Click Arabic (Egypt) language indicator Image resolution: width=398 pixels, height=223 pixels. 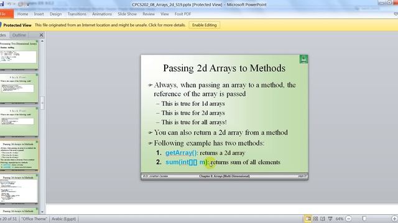coord(63,219)
